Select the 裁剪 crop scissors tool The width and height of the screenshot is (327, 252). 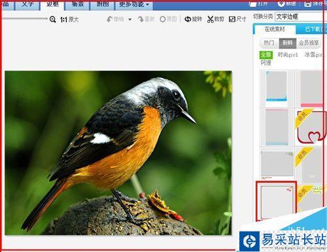point(216,19)
